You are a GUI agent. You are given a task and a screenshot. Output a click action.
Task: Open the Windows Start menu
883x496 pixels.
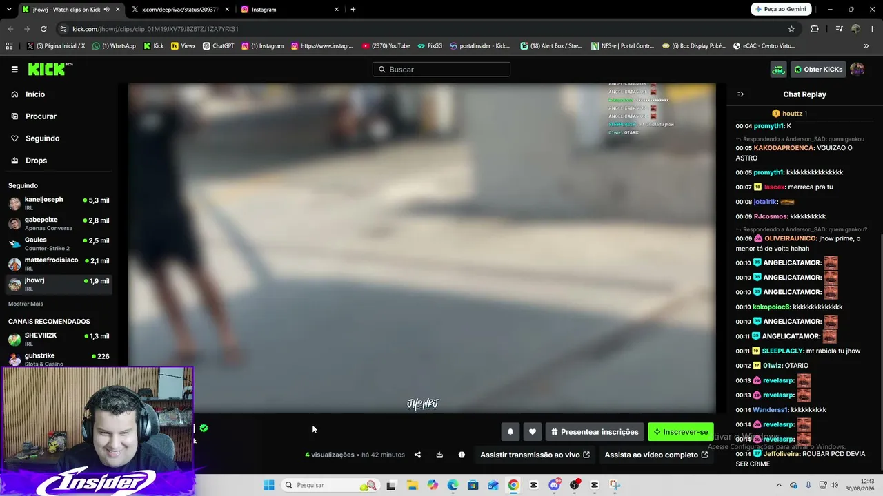(x=268, y=485)
